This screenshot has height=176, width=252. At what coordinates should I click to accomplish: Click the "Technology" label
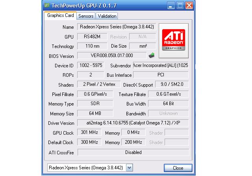click(x=63, y=46)
